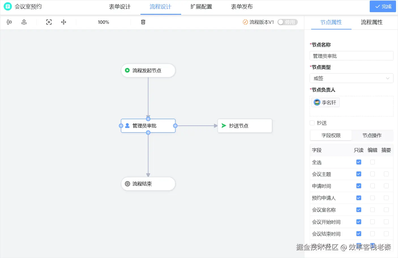Click the 完成 button
398x258 pixels.
[383, 7]
